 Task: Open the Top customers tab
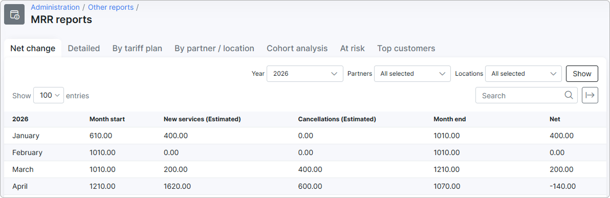(x=406, y=48)
